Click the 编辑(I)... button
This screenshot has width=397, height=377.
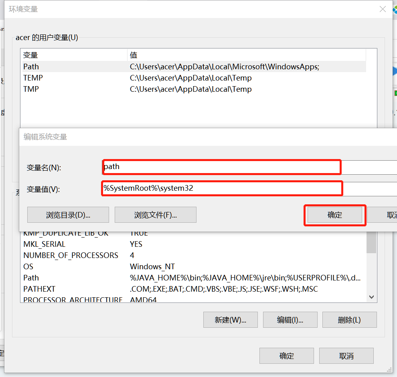tap(290, 320)
